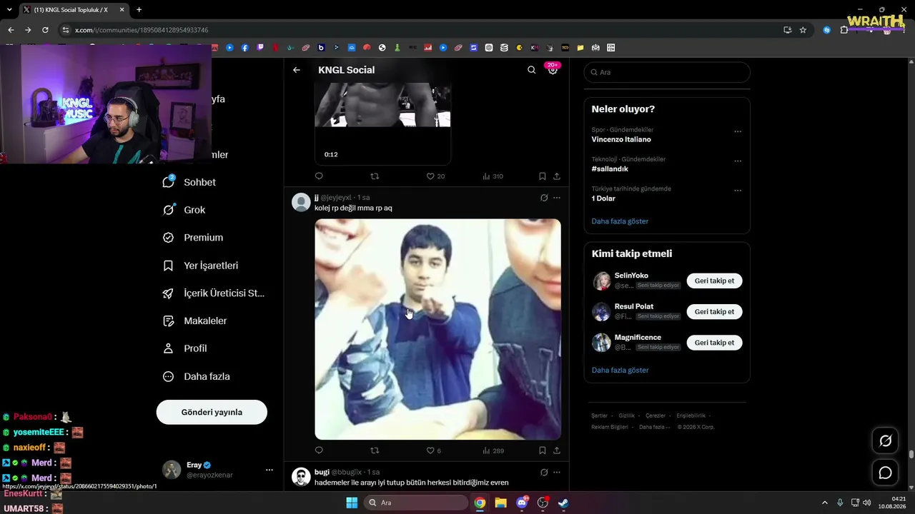Open more options for the jj post
Screen dimensions: 915x514
coord(557,198)
